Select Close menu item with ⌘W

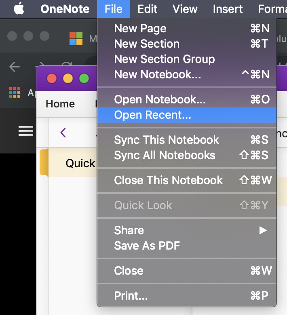click(187, 271)
